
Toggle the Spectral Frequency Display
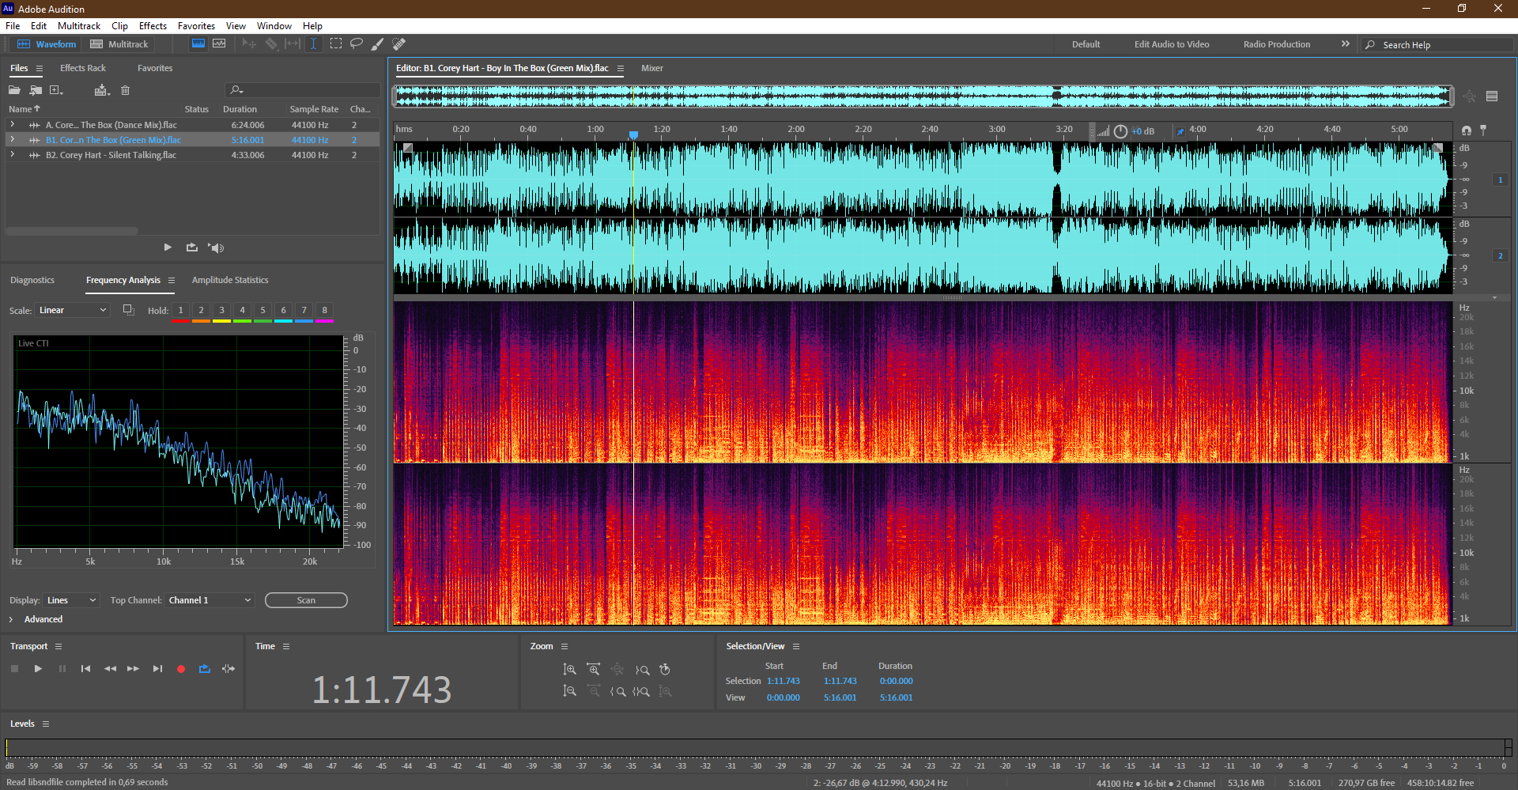(198, 44)
